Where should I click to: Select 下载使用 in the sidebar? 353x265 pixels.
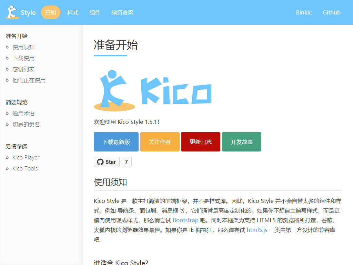(x=23, y=58)
